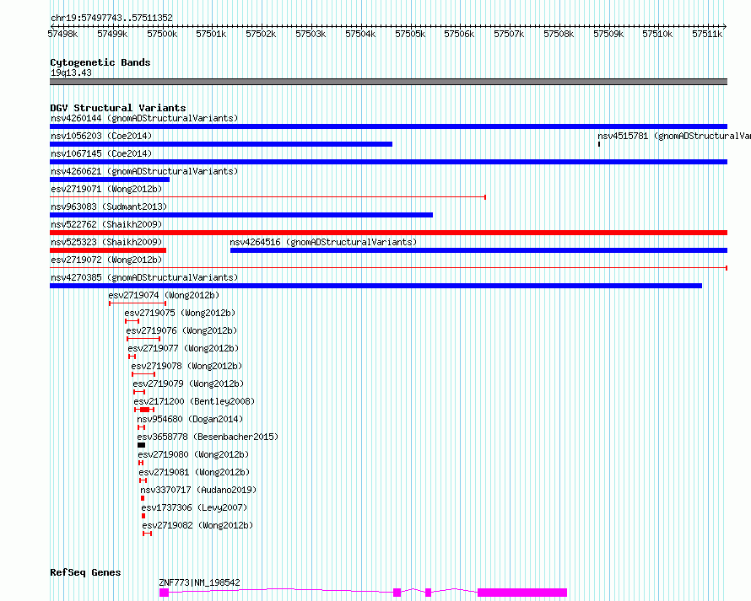
Task: Select the nsv525323 short red bar
Action: tap(108, 250)
